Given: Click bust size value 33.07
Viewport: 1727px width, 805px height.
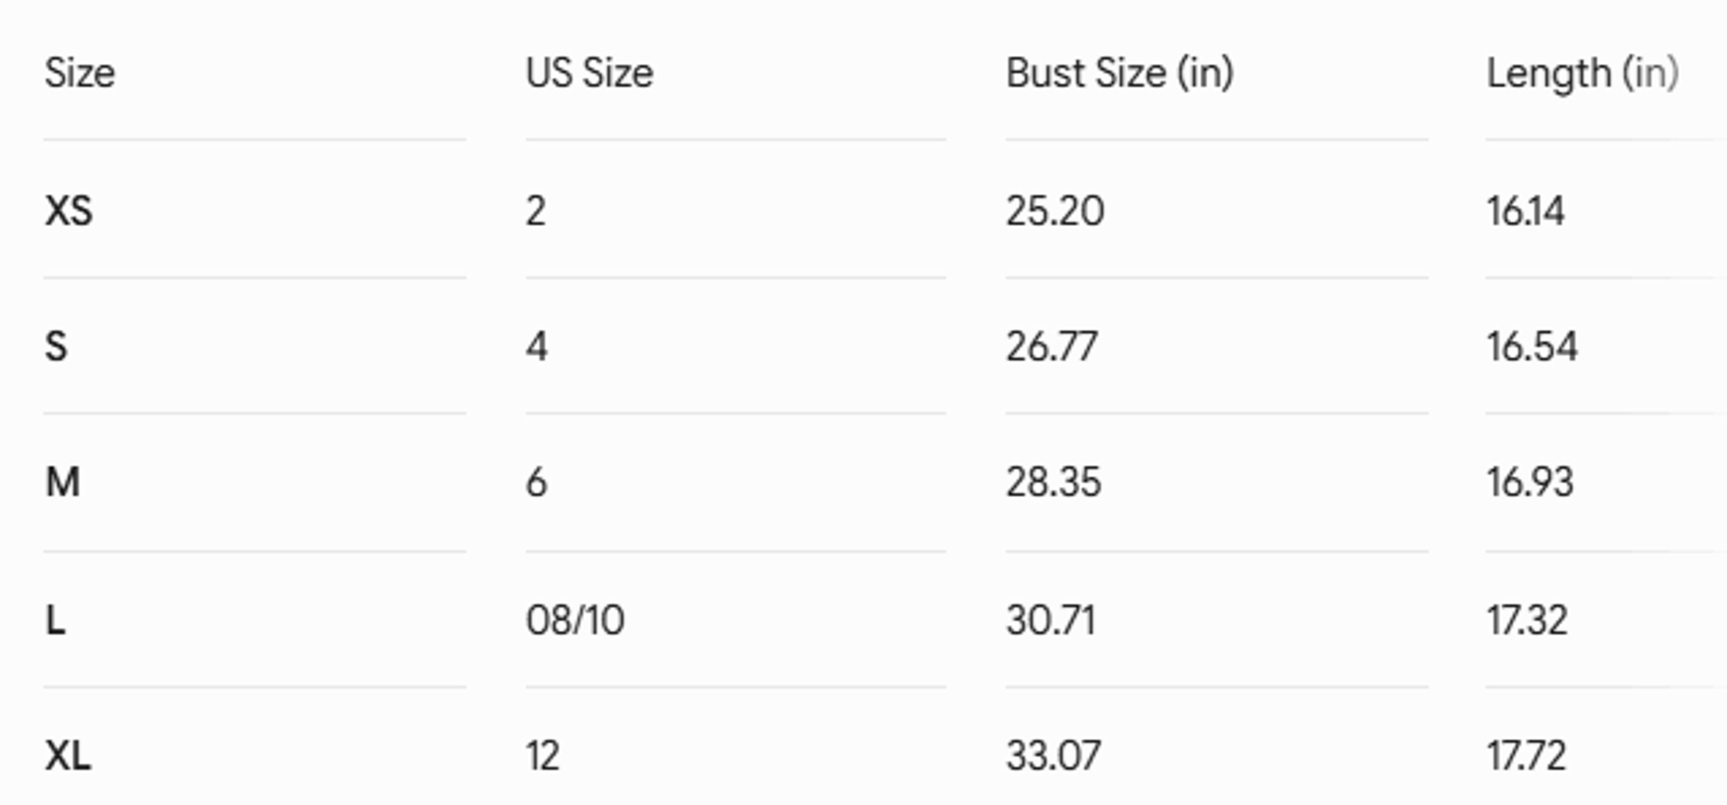Looking at the screenshot, I should 1053,756.
